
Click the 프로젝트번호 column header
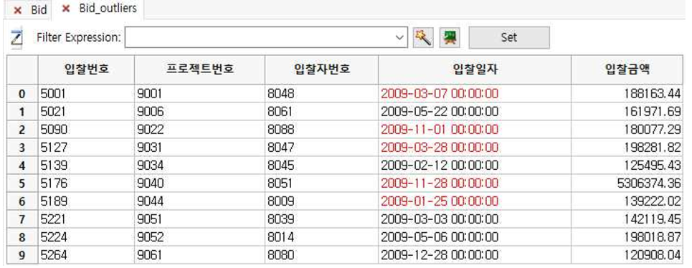click(x=199, y=70)
